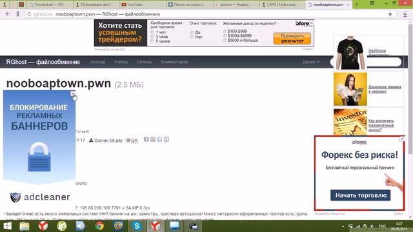This screenshot has height=232, width=413.
Task: Switch to the RPG Нубо мод tab
Action: [283, 5]
